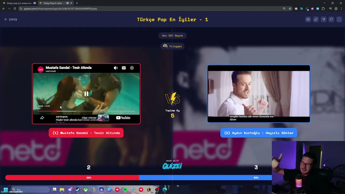Open the 'Son 107 Seçim' pill

click(x=172, y=36)
